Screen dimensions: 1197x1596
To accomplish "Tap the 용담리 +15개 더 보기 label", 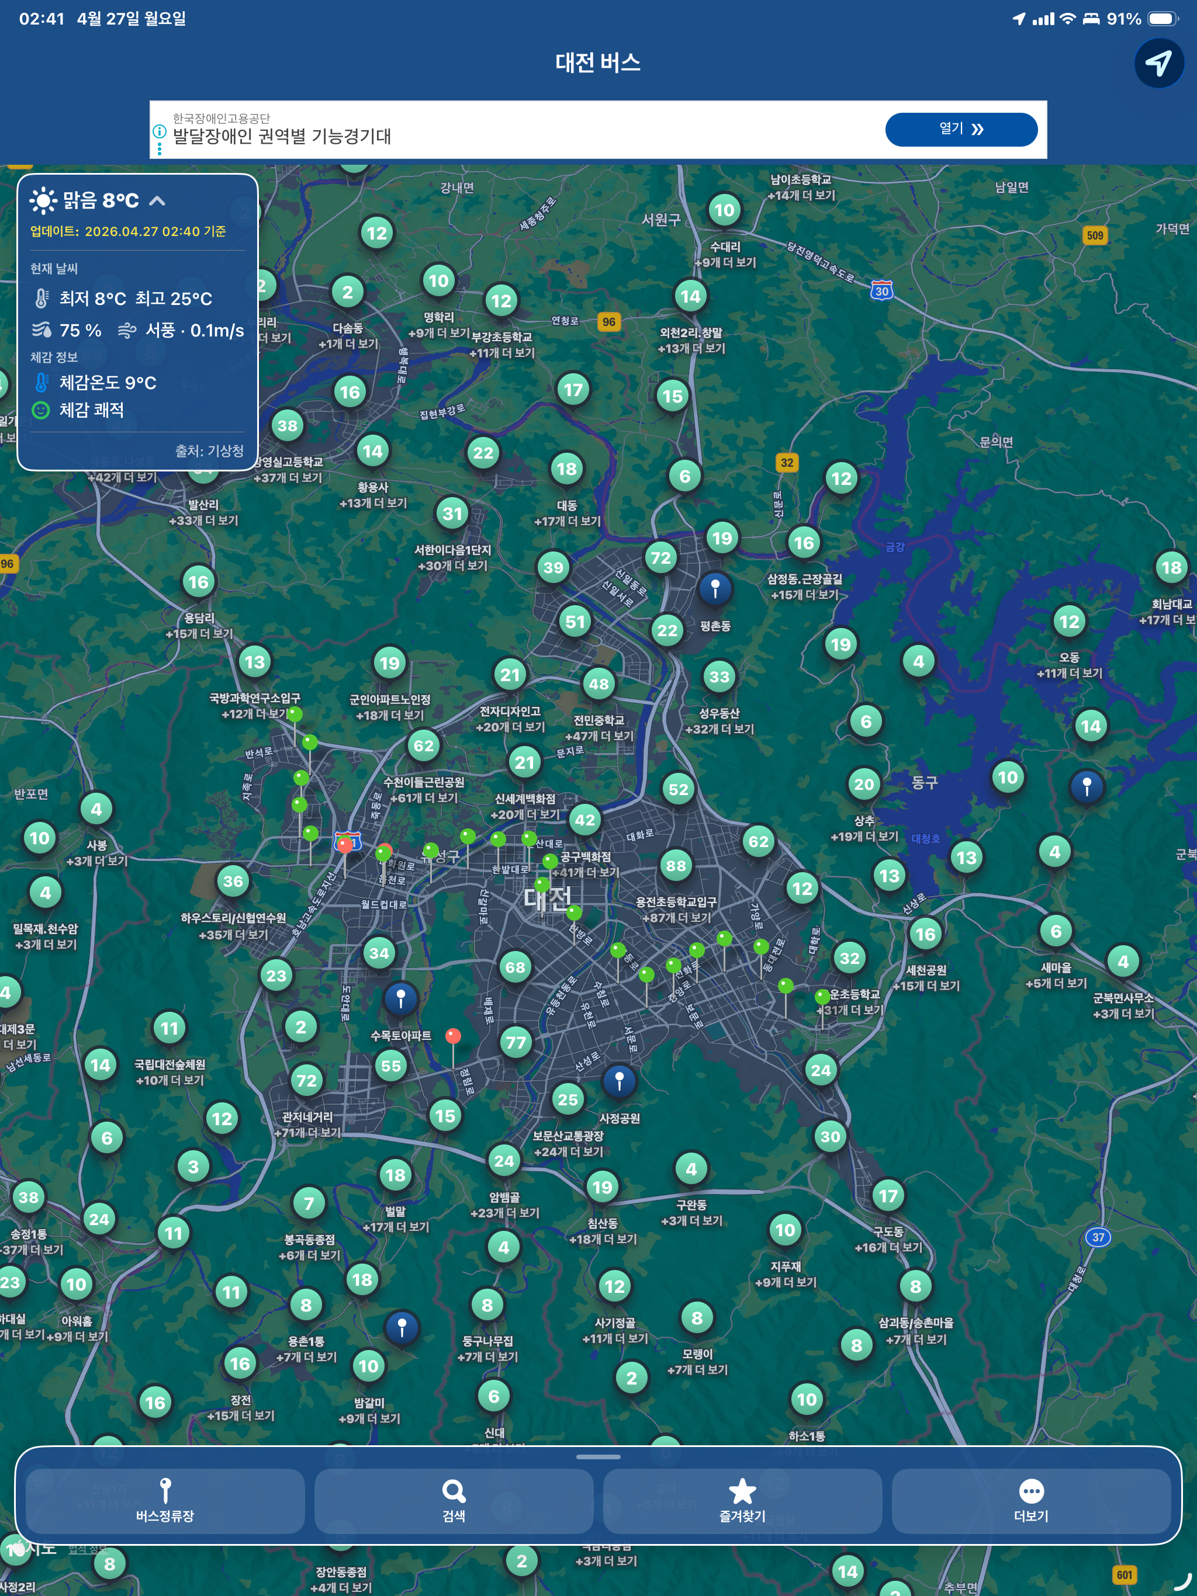I will click(x=199, y=626).
